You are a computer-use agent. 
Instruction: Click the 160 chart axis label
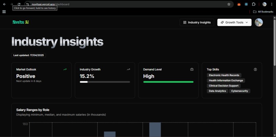tap(25, 124)
